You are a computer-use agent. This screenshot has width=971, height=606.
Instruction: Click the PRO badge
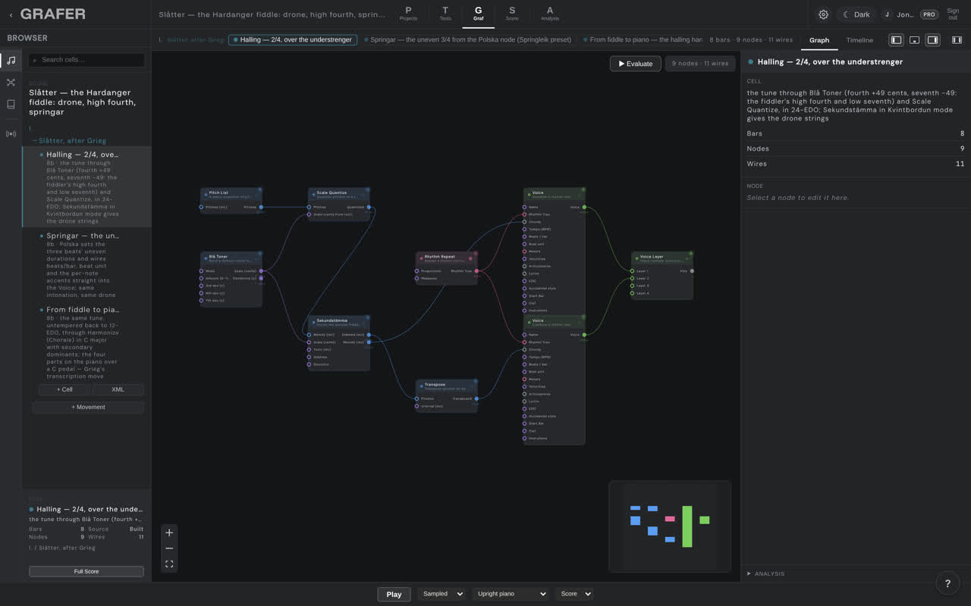pyautogui.click(x=929, y=14)
